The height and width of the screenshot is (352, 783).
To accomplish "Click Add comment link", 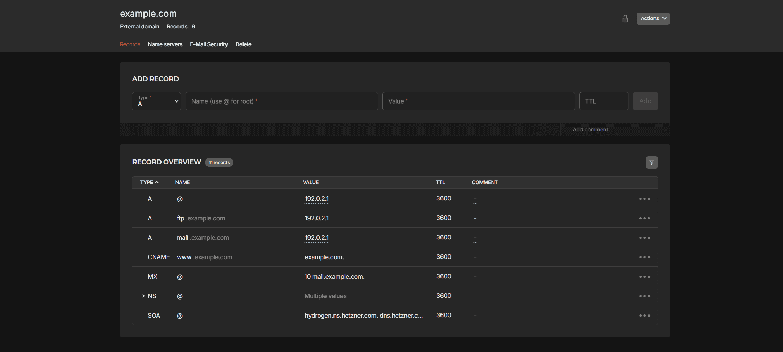I will pyautogui.click(x=593, y=130).
